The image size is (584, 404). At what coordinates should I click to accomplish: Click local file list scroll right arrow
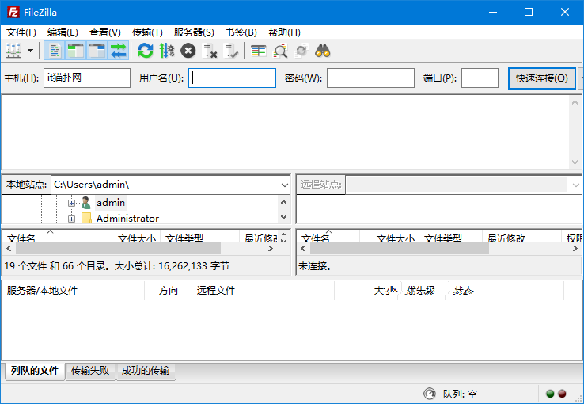[x=271, y=249]
